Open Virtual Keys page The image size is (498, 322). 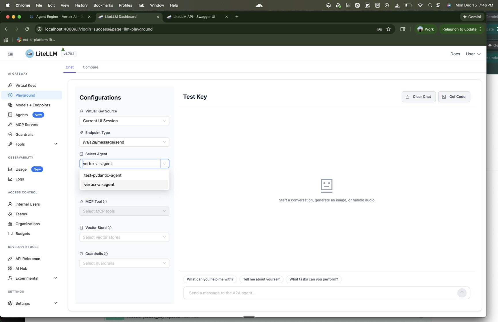click(x=26, y=85)
